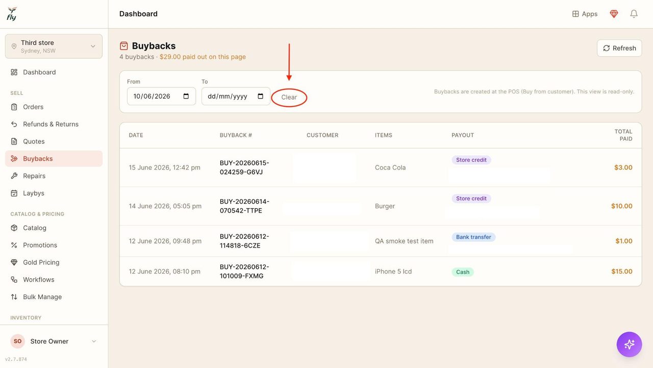Expand the Store Owner account menu chevron
653x368 pixels.
pyautogui.click(x=94, y=341)
